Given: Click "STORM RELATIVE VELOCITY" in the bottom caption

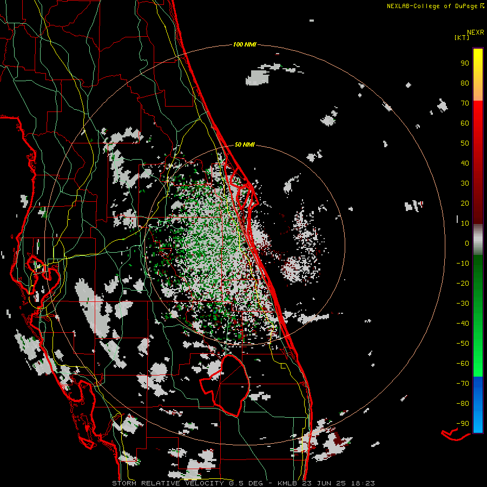Looking at the screenshot, I should tap(168, 483).
